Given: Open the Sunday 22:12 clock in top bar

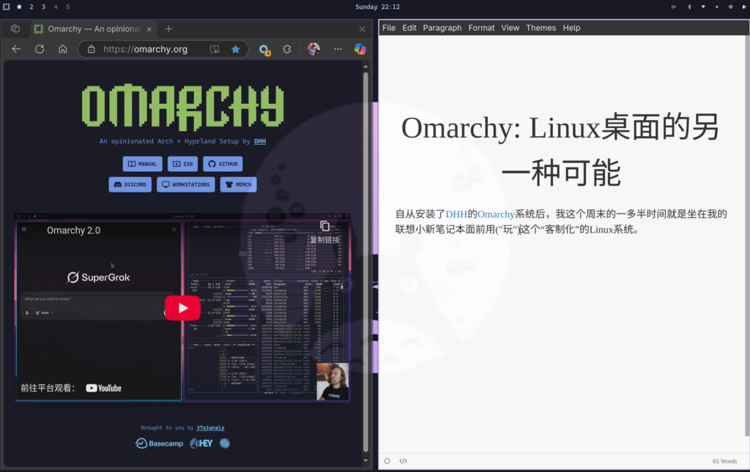Looking at the screenshot, I should (377, 7).
